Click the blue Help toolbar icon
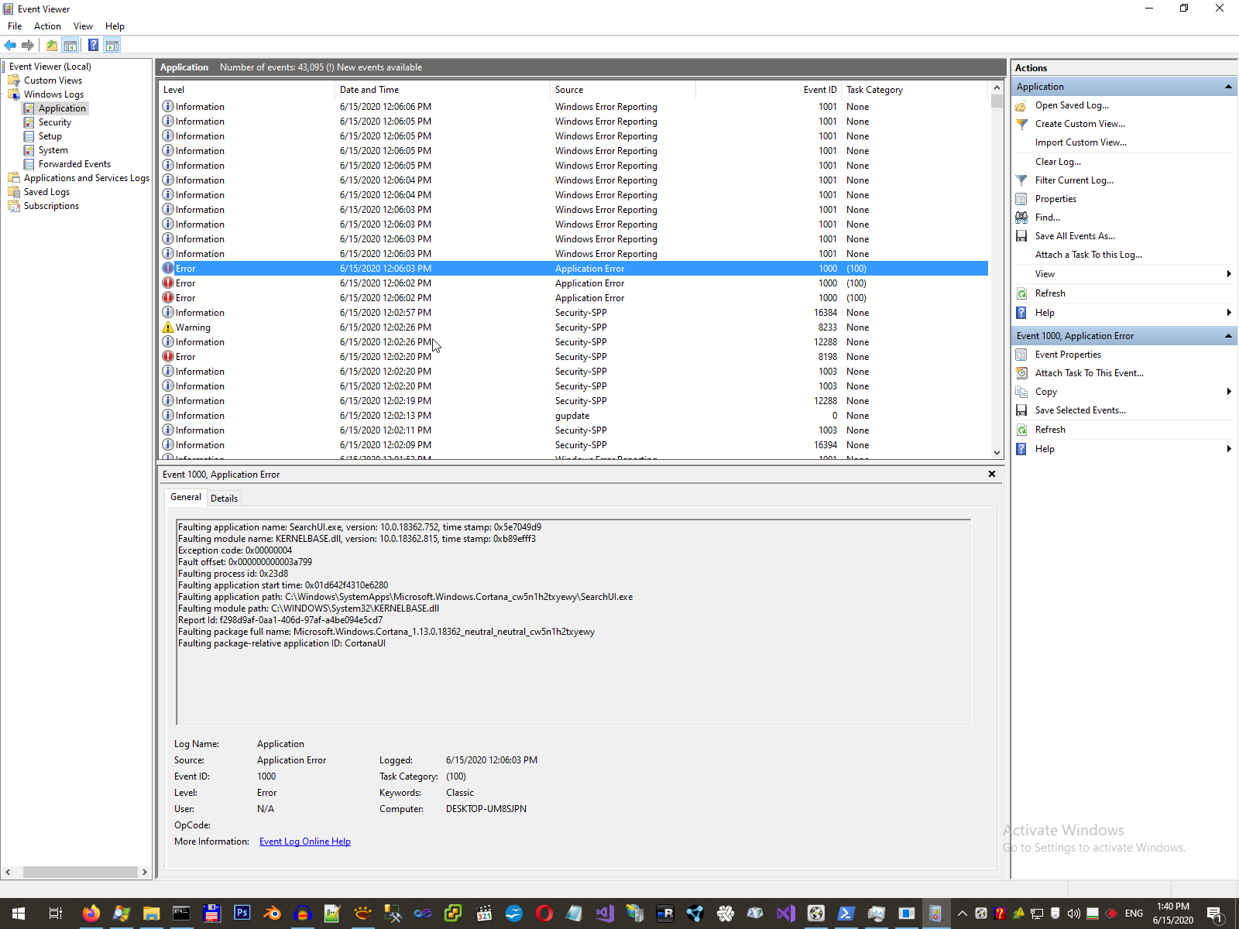This screenshot has height=929, width=1239. tap(93, 45)
